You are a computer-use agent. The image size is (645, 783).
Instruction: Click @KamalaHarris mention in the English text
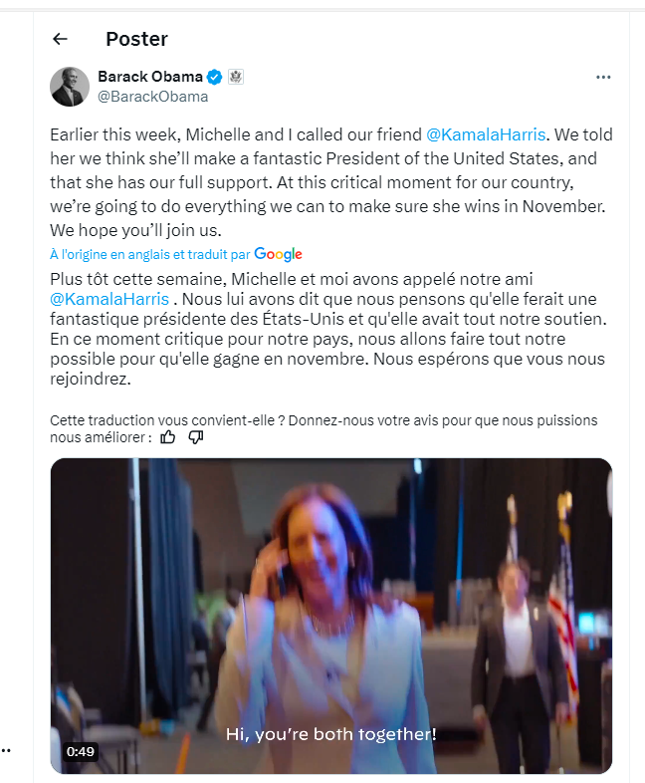point(486,134)
